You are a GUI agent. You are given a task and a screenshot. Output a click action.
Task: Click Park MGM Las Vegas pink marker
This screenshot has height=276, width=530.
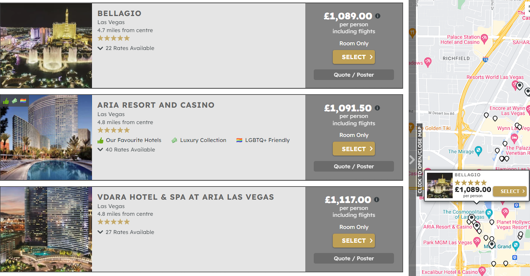pyautogui.click(x=477, y=242)
